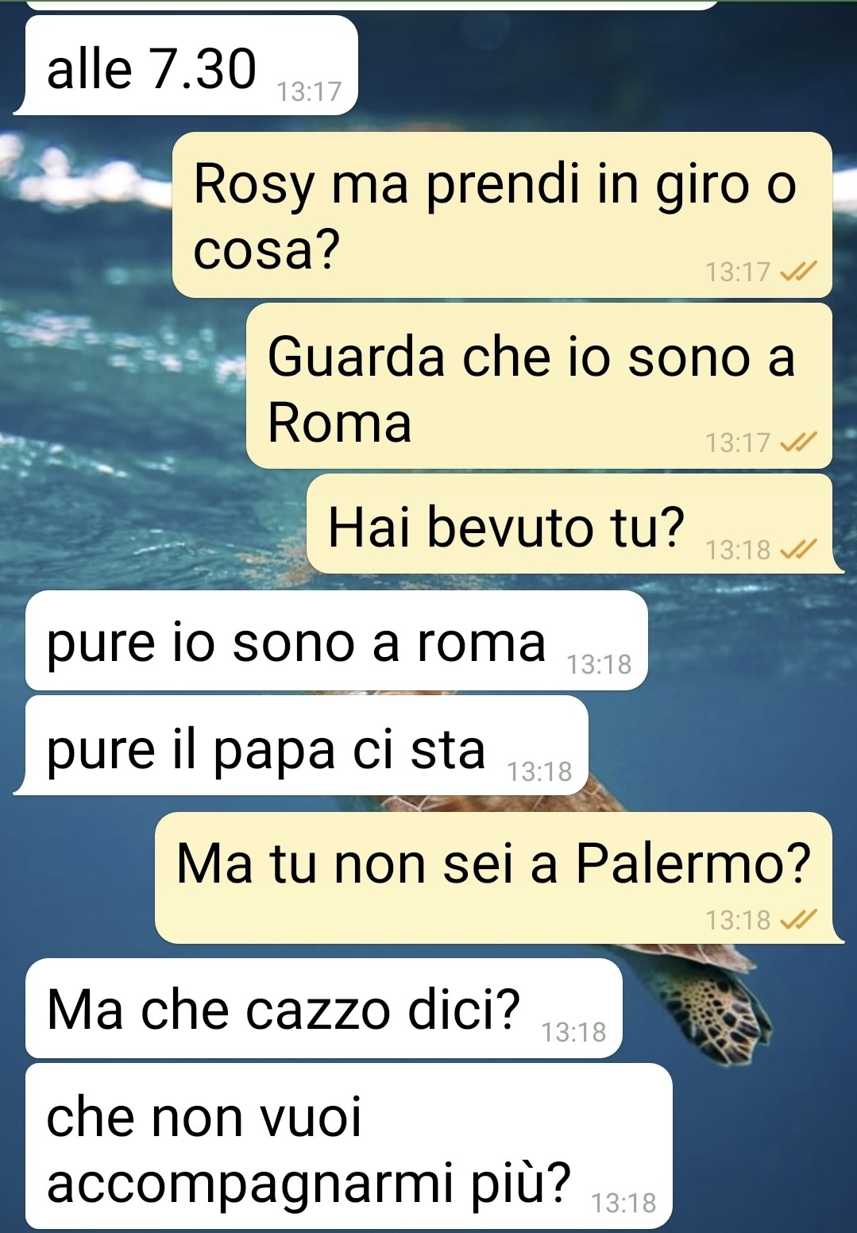Select the 'pure il papa ci sta' message

tap(301, 745)
